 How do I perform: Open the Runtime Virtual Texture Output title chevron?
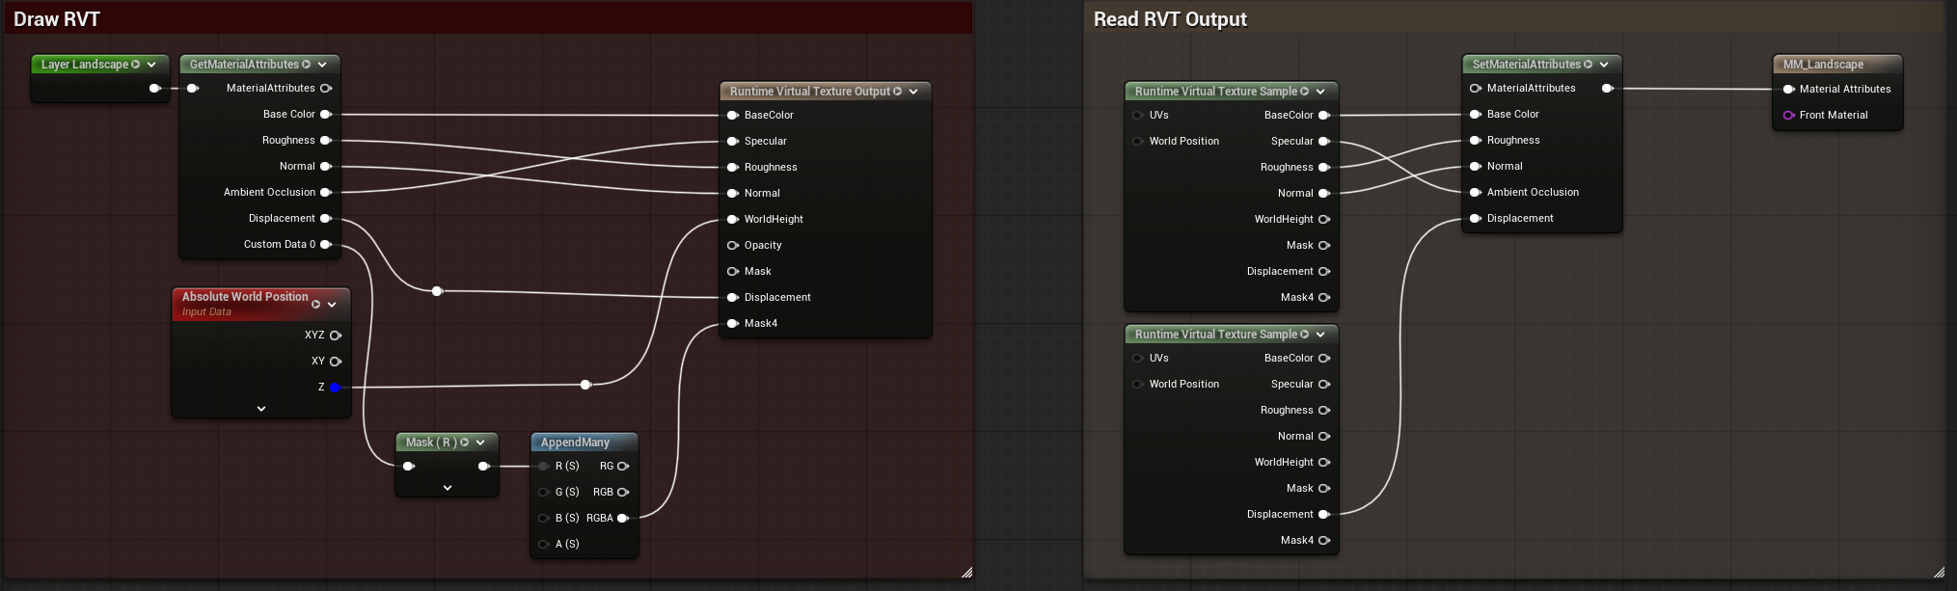click(x=913, y=92)
